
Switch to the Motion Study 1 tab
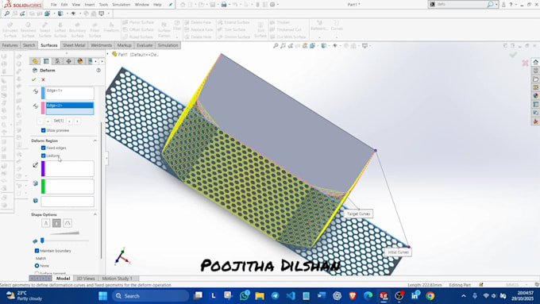coord(117,278)
